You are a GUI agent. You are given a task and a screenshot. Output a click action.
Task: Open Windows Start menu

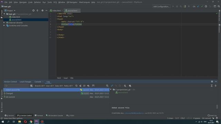point(3,122)
